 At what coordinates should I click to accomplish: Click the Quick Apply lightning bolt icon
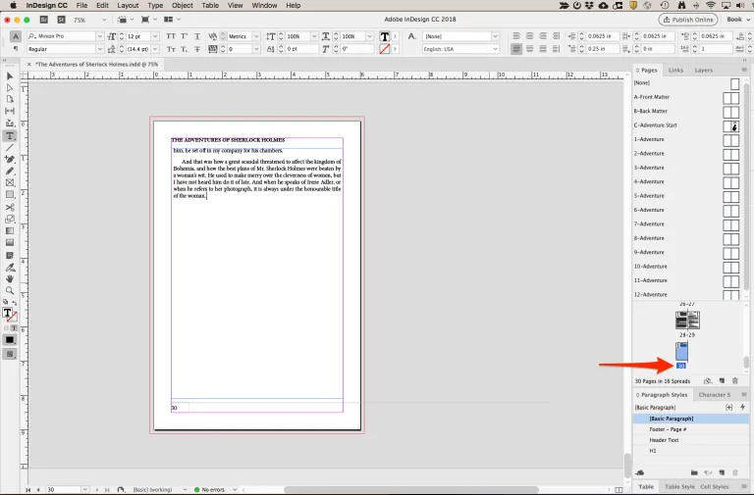click(742, 407)
